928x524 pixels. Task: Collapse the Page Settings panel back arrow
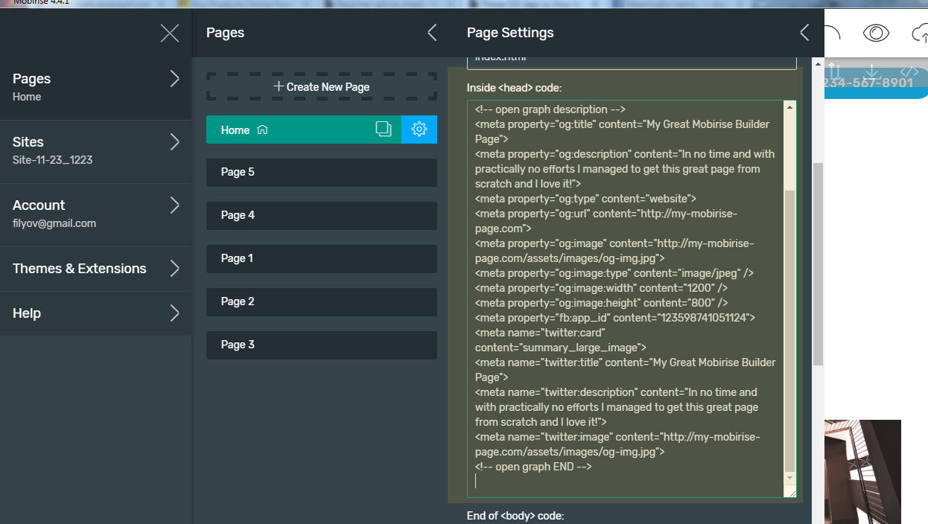click(x=804, y=33)
